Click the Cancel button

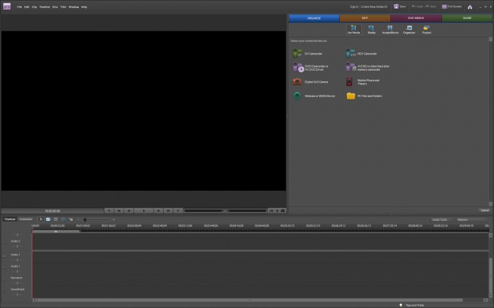[485, 210]
